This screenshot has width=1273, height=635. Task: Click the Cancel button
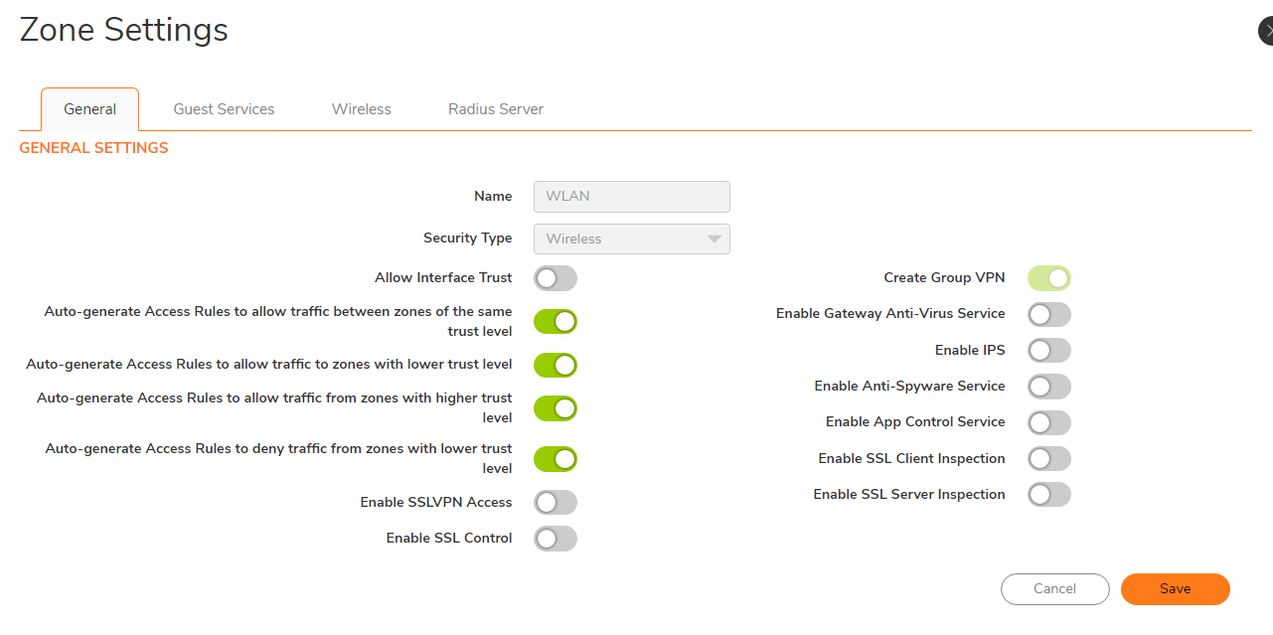(x=1055, y=589)
